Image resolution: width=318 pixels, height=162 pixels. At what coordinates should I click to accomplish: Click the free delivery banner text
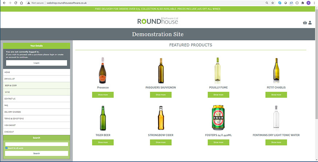pyautogui.click(x=158, y=9)
